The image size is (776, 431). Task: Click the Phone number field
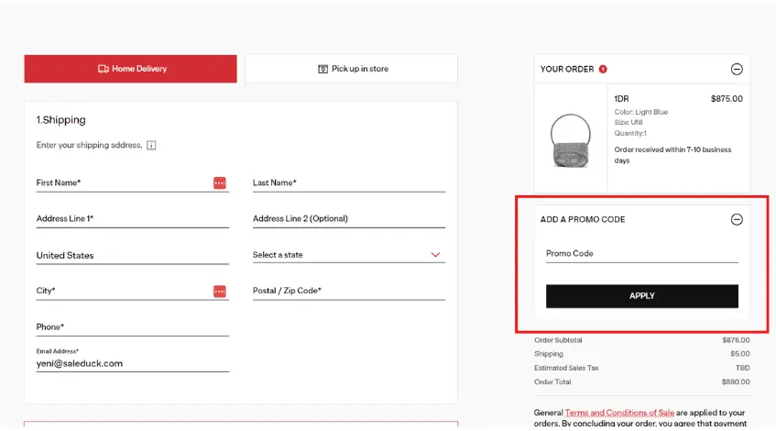coord(132,327)
